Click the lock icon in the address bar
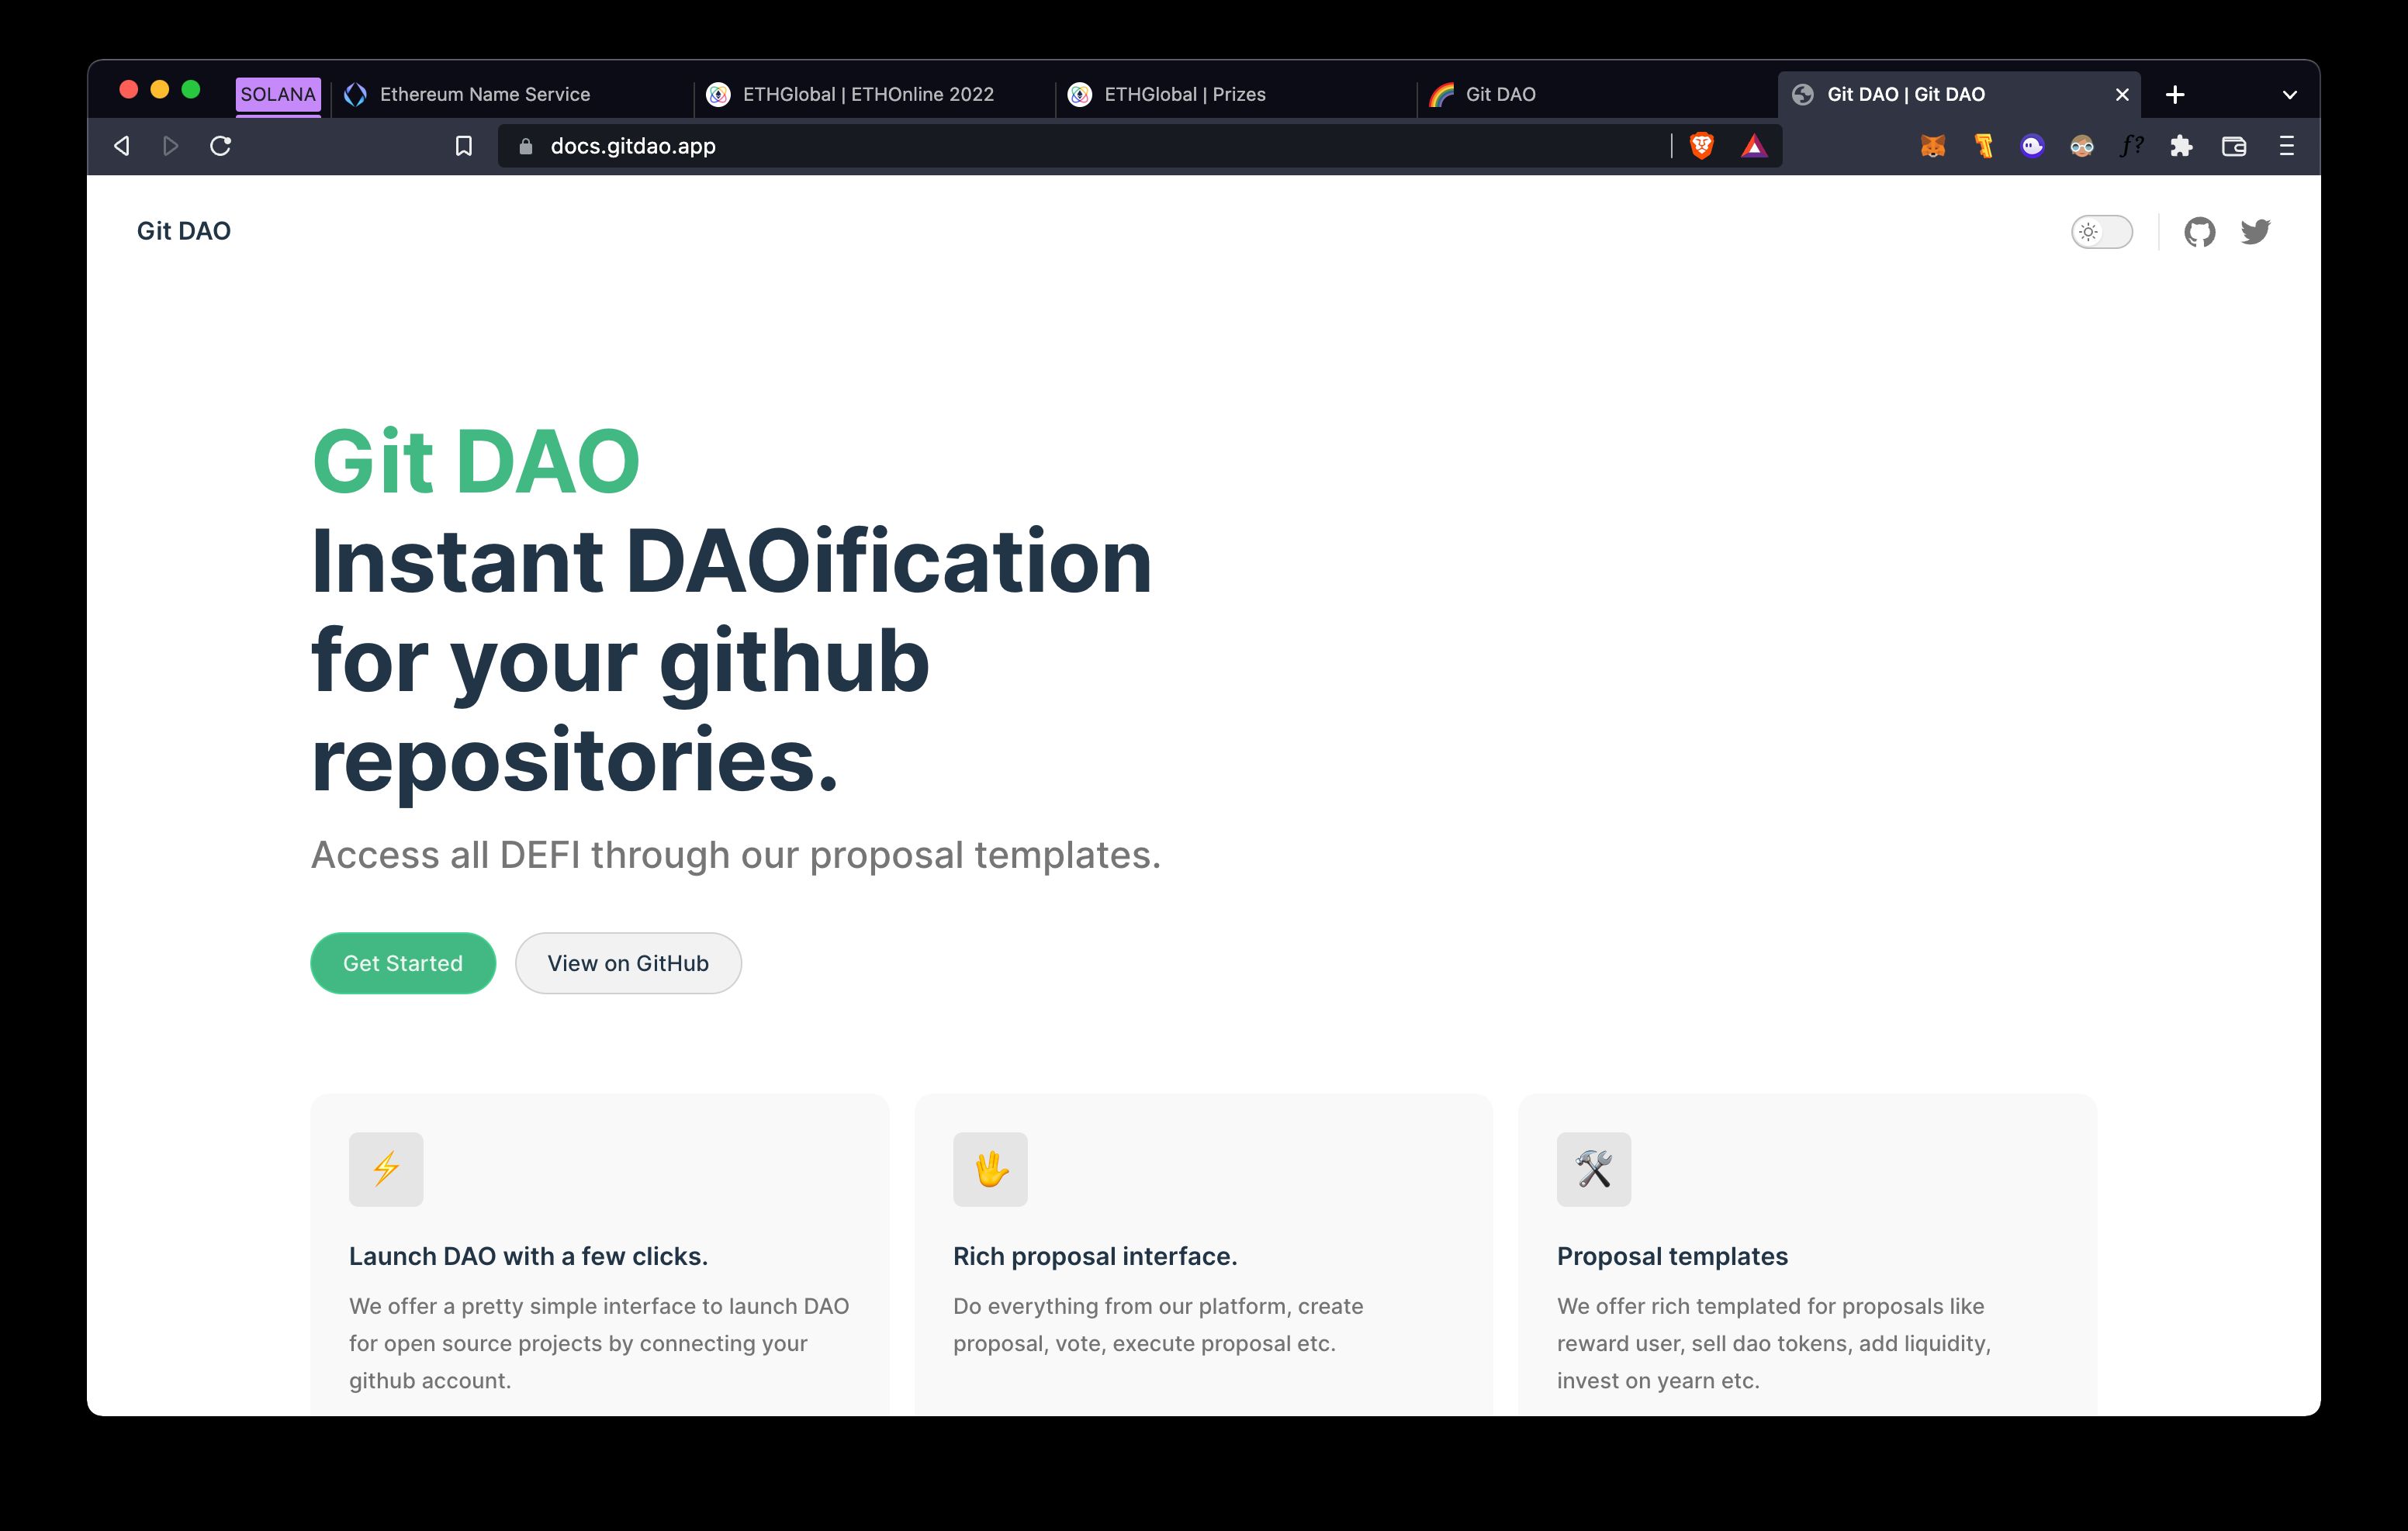This screenshot has height=1531, width=2408. [526, 146]
